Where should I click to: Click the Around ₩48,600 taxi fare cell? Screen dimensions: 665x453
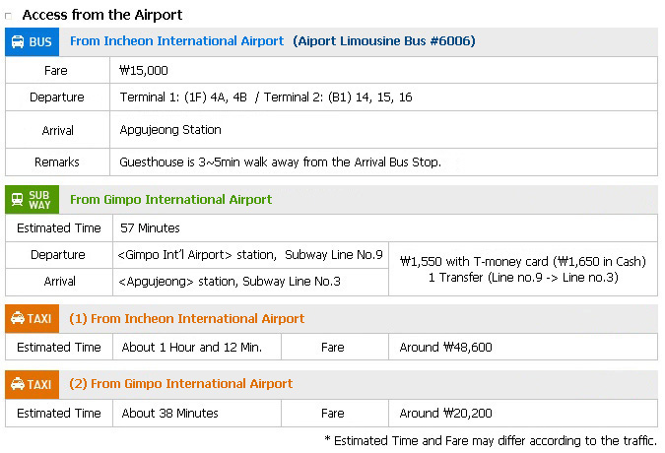[x=523, y=347]
